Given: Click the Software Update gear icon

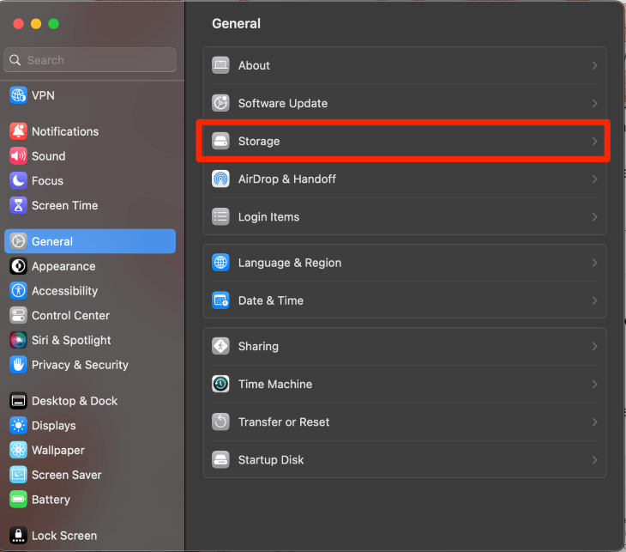Looking at the screenshot, I should point(221,103).
